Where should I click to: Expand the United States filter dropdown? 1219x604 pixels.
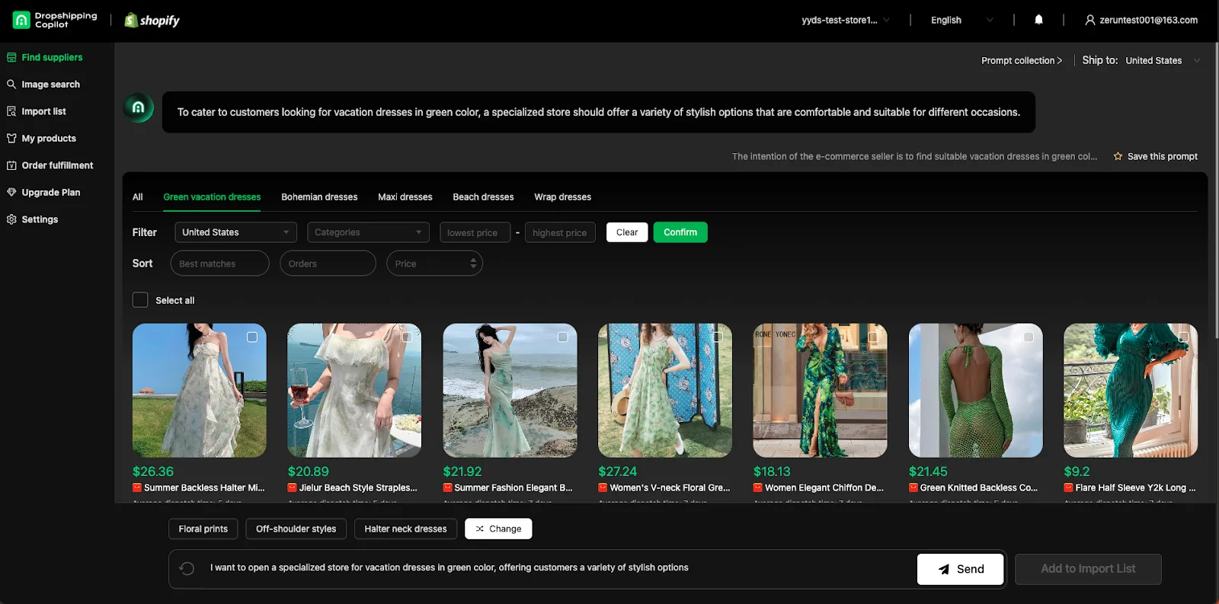(x=235, y=232)
